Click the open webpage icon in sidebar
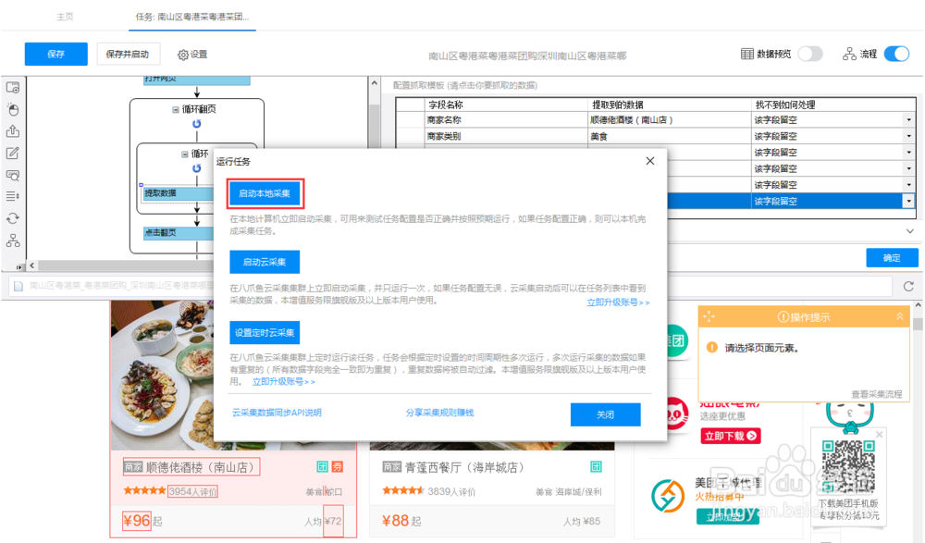 point(13,87)
